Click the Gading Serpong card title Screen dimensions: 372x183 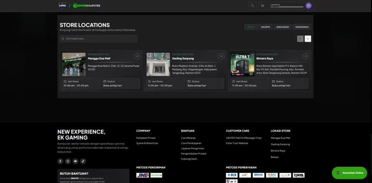(x=183, y=58)
